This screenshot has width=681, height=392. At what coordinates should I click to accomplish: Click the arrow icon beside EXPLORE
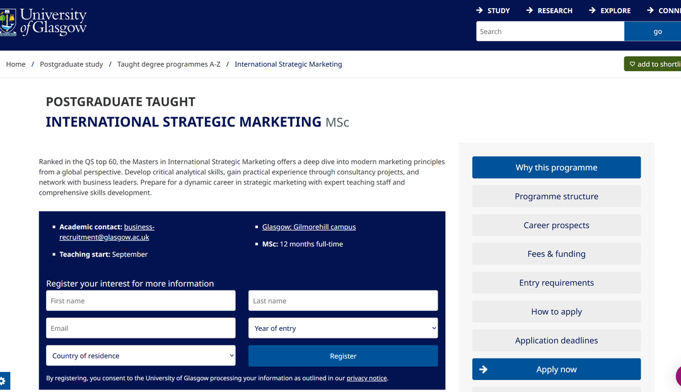click(592, 11)
